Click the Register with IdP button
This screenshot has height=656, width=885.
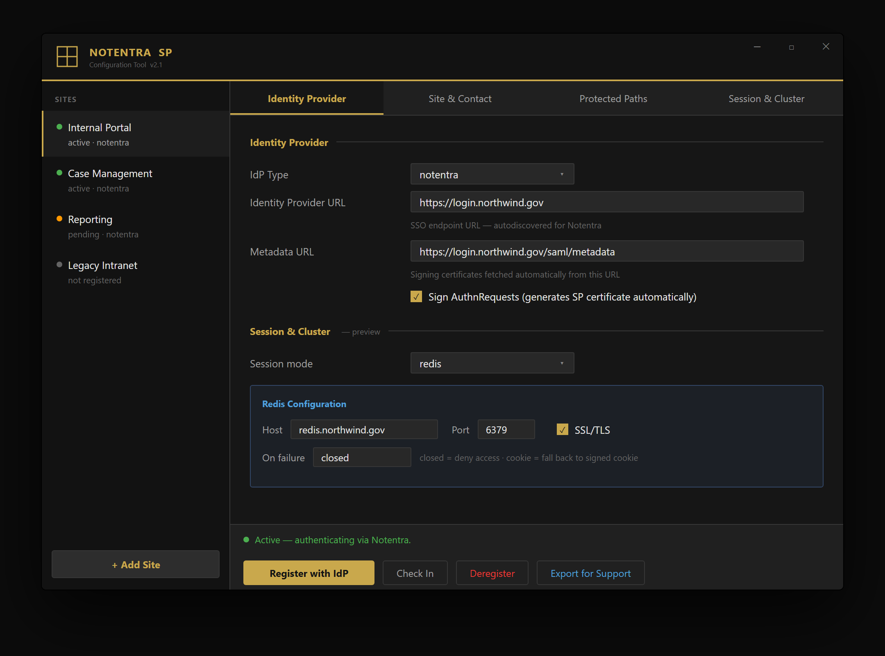pyautogui.click(x=309, y=573)
